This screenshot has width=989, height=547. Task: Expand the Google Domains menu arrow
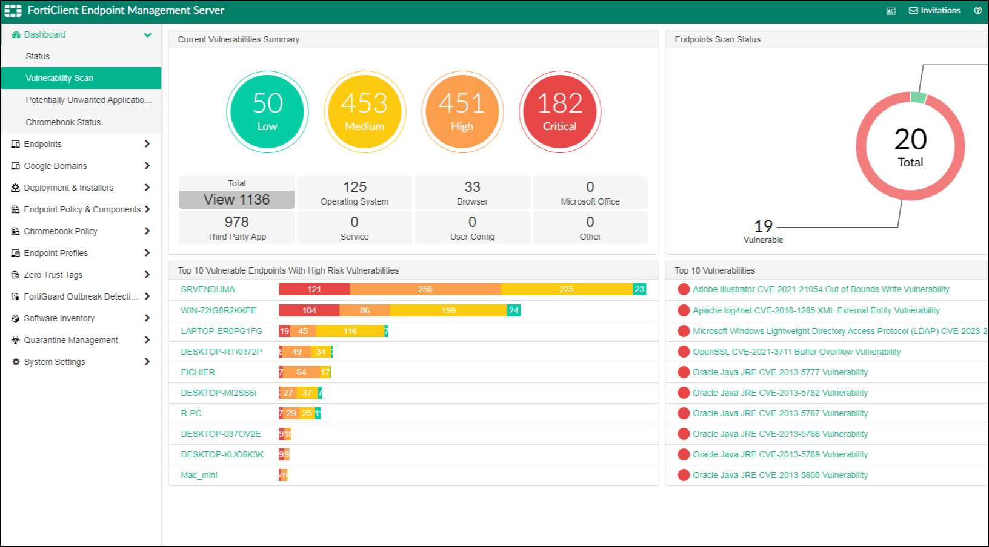147,166
